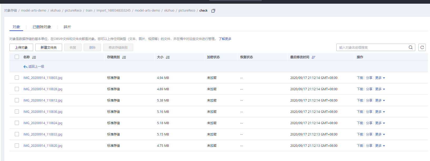Share IMG_20200914_110820.jpg via 分享
The height and width of the screenshot is (161, 430).
369,146
